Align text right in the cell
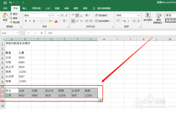Screen dimensions: 176x113 81,21
